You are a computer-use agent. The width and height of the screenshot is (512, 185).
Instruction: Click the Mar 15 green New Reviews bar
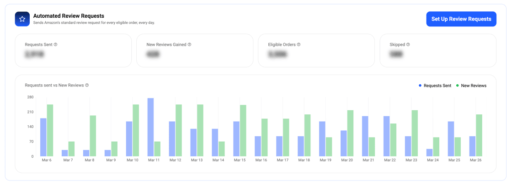[x=243, y=131]
